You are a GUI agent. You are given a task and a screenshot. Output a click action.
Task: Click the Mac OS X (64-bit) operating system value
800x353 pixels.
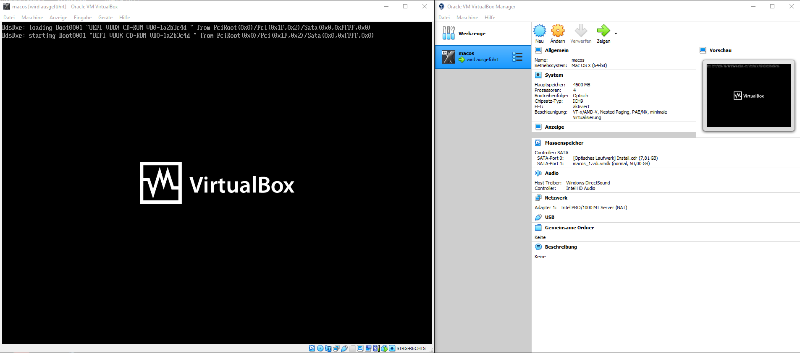[x=589, y=66]
